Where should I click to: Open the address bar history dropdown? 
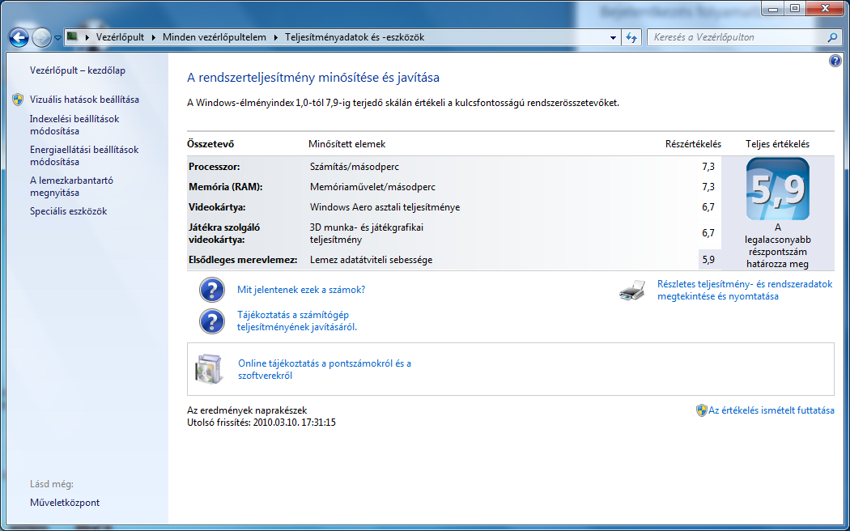click(613, 37)
